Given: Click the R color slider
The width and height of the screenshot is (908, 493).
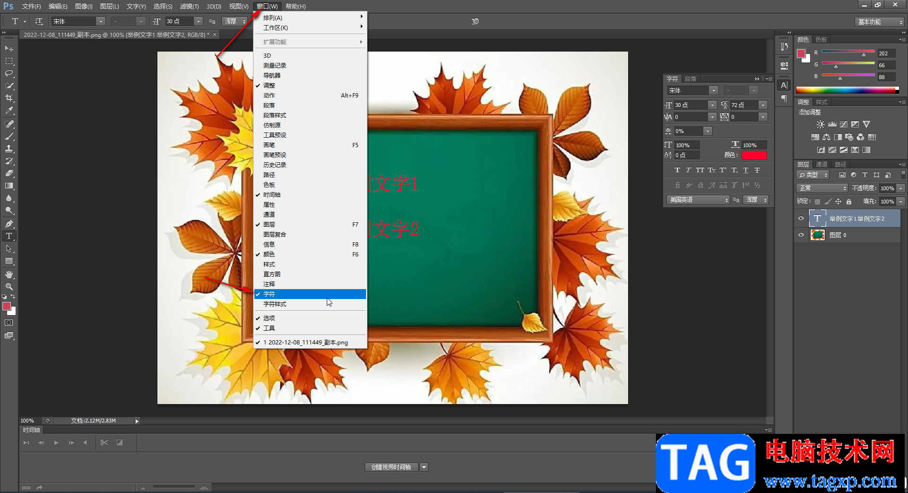Looking at the screenshot, I should (848, 52).
